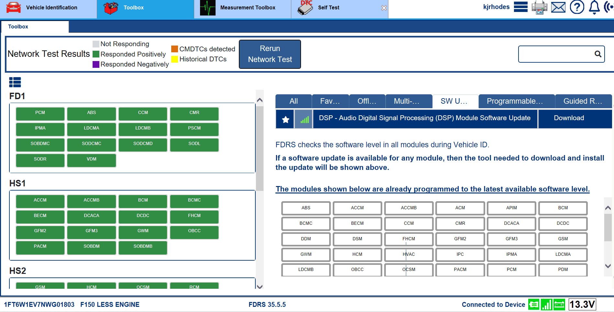Click the CMDTCs detected orange swatch
The width and height of the screenshot is (614, 312).
174,49
